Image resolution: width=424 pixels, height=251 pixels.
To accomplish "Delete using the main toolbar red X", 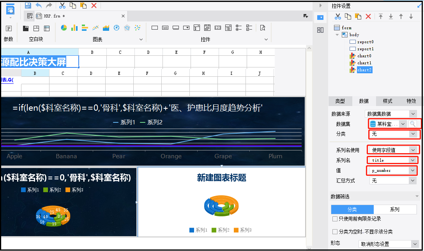I will (x=94, y=5).
